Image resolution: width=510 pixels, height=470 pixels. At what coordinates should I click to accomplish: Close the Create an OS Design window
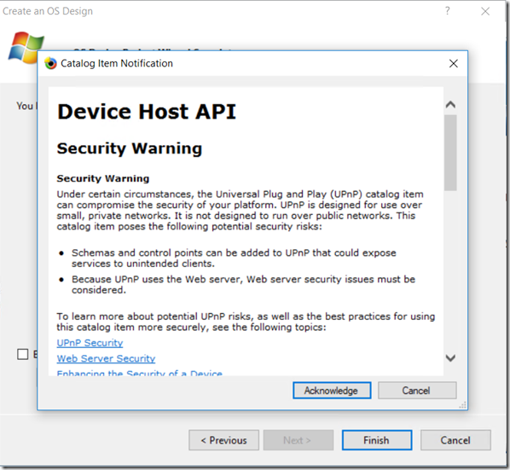[x=485, y=11]
